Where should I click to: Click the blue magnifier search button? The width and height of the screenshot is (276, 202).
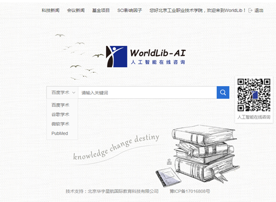(x=223, y=92)
